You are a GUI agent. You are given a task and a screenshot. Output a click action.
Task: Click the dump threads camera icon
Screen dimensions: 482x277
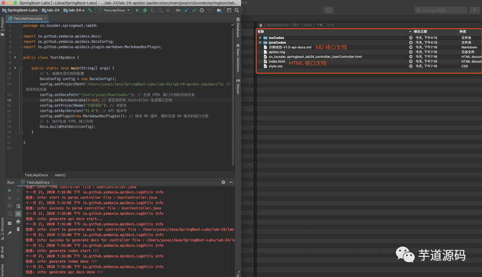click(x=10, y=206)
